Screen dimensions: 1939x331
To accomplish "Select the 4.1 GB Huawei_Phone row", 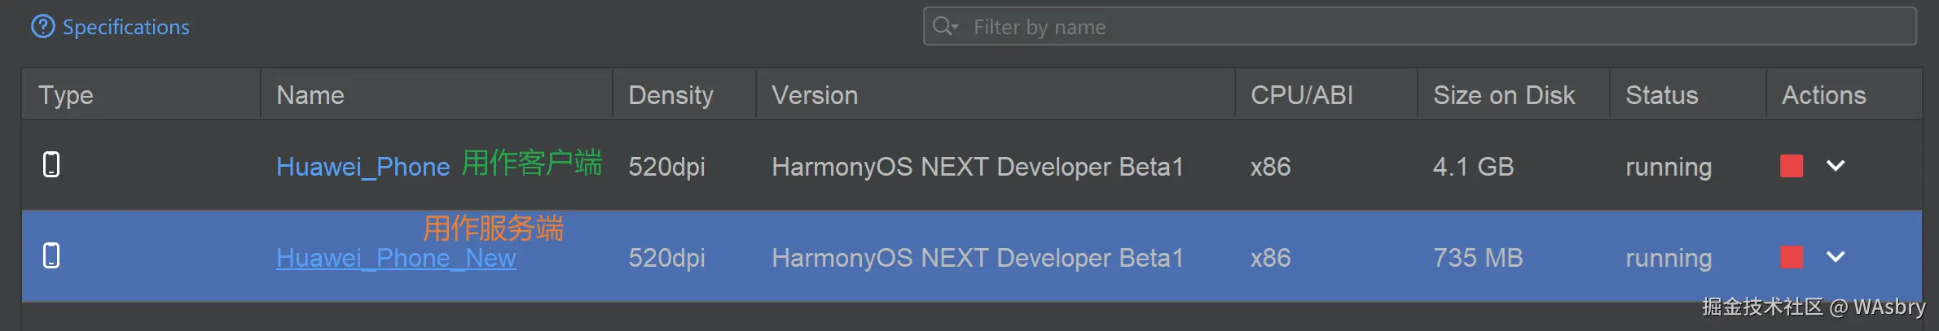I will (1473, 167).
